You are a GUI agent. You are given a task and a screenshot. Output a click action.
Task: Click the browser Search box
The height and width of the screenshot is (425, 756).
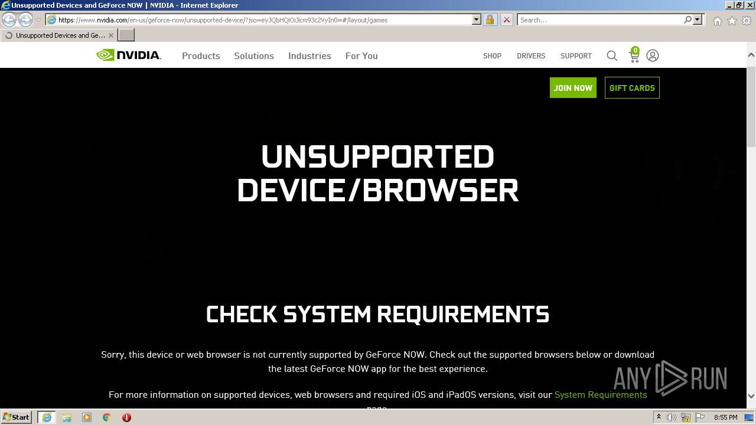(x=599, y=19)
